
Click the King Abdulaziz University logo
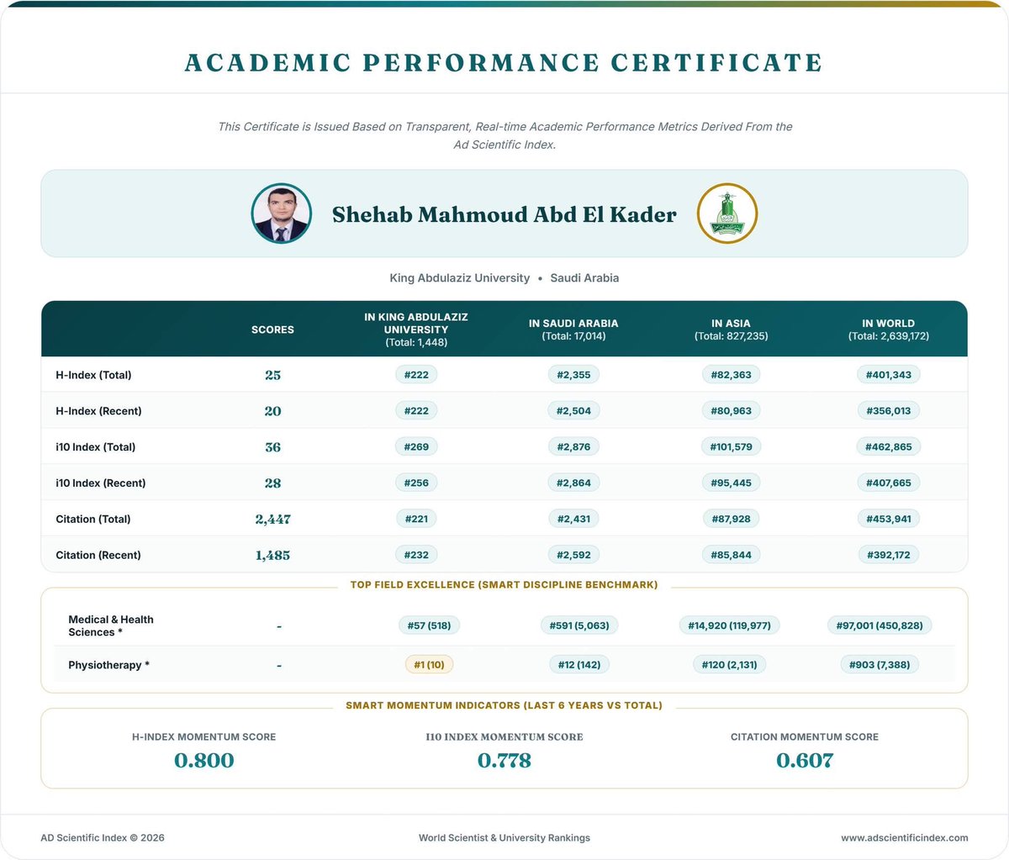pyautogui.click(x=727, y=214)
